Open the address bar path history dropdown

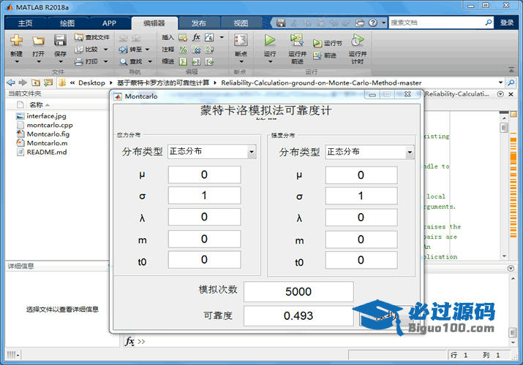tap(500, 82)
